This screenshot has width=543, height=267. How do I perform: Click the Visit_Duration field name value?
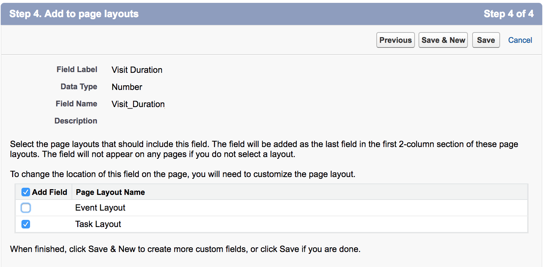pos(138,104)
